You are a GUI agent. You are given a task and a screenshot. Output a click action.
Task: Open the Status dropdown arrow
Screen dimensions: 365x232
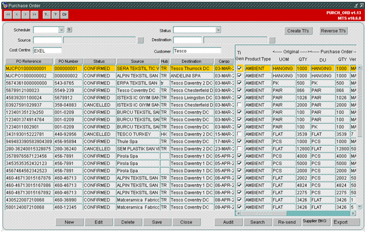[218, 30]
